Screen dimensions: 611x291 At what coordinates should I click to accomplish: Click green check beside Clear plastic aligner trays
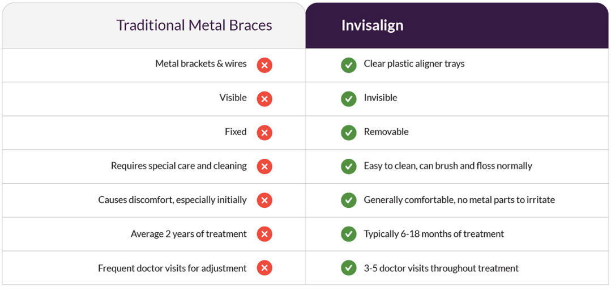(348, 65)
